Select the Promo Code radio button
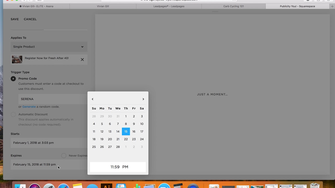This screenshot has width=335, height=188. [13, 79]
